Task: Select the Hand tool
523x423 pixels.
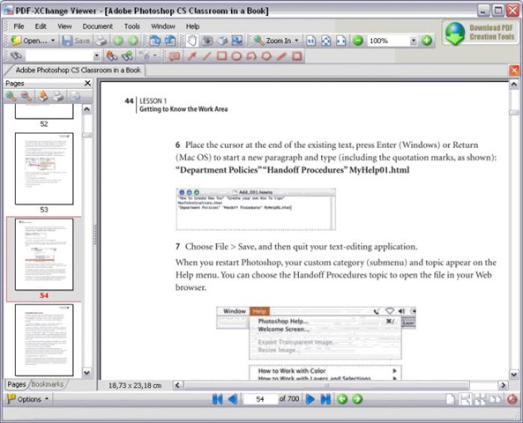Action: point(191,41)
